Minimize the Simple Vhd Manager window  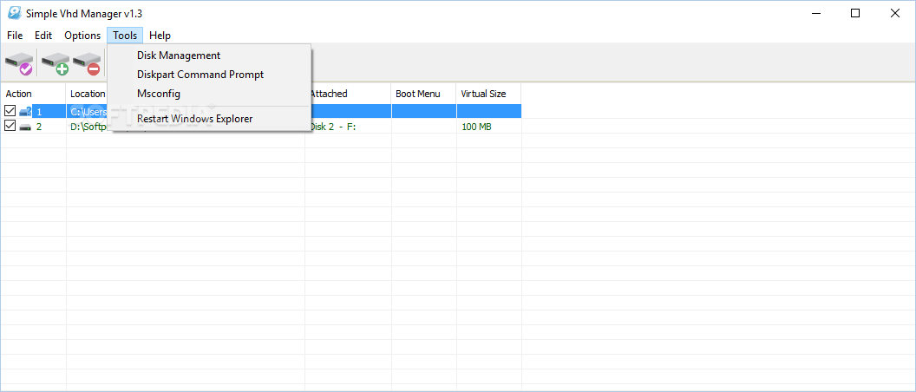click(x=816, y=13)
